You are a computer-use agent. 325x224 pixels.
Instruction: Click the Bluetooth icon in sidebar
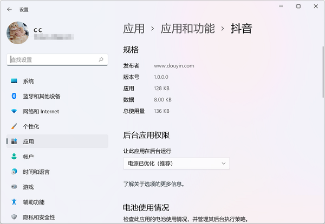tap(14, 96)
